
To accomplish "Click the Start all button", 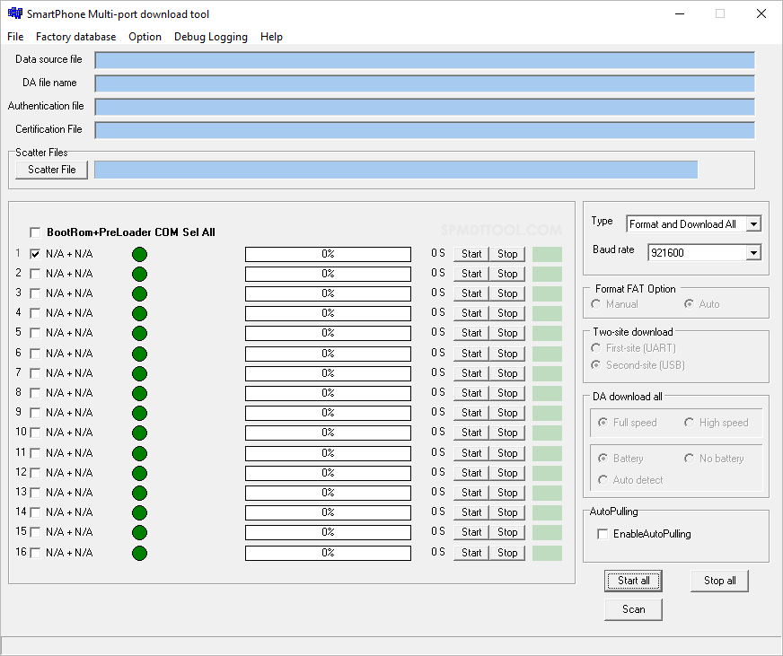I will [633, 581].
